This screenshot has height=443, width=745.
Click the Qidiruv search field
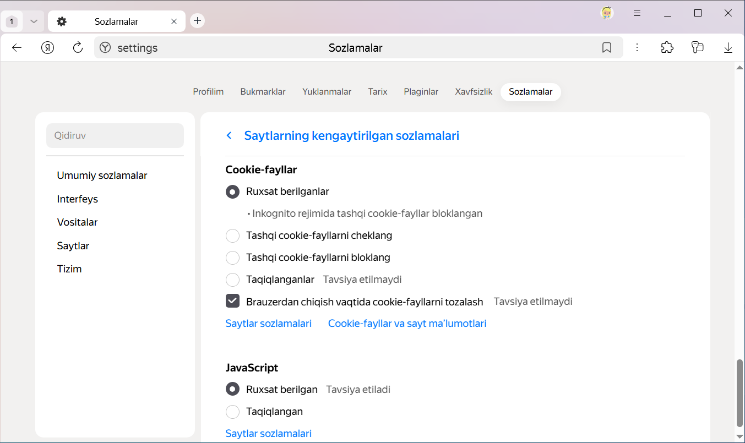[115, 135]
